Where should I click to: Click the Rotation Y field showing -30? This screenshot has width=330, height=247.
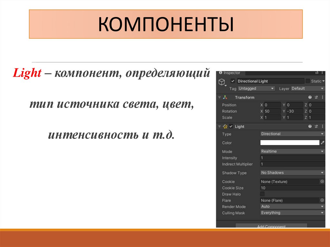pos(295,111)
